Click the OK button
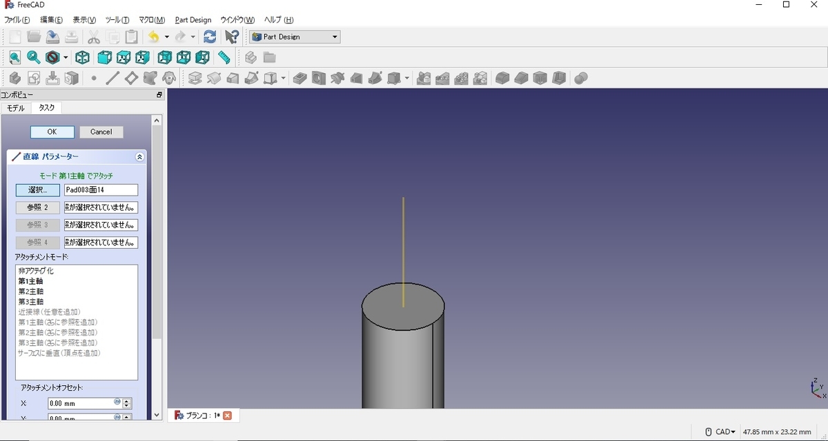828x441 pixels. [x=52, y=132]
